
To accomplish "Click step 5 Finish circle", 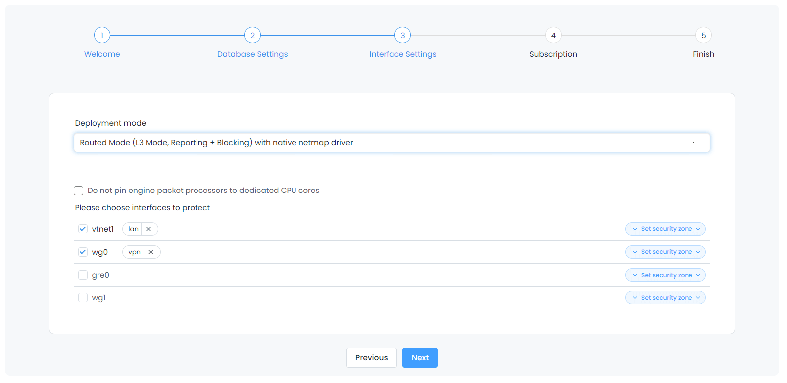I will coord(703,35).
